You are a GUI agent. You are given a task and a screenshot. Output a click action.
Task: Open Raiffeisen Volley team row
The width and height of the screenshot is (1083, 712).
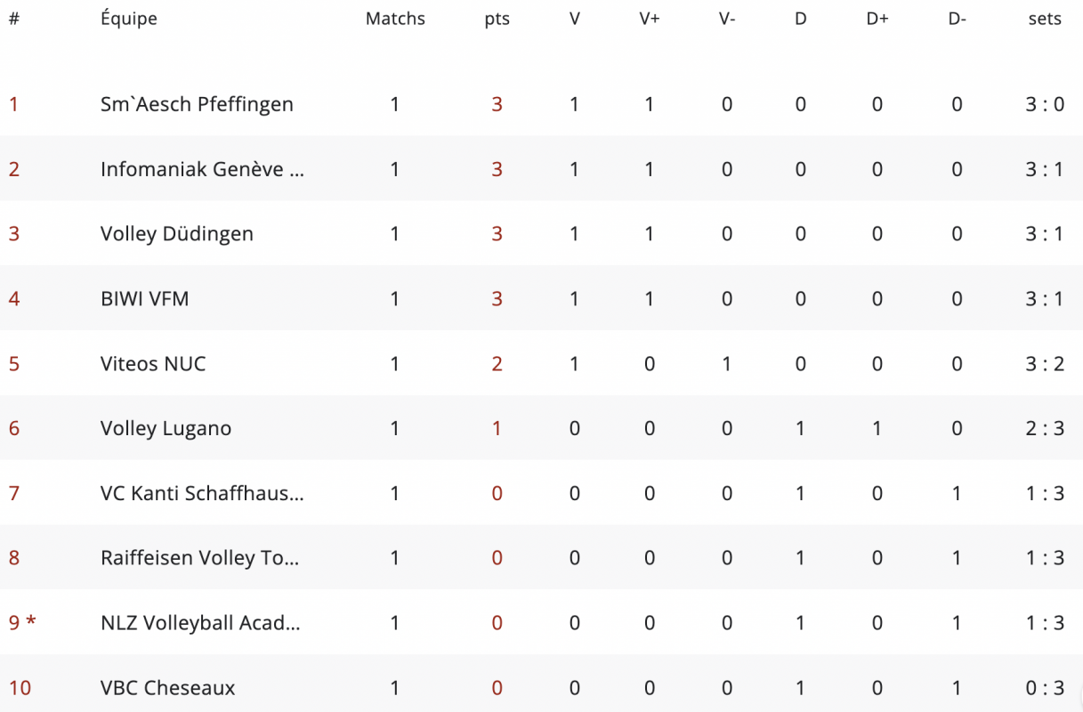[199, 558]
